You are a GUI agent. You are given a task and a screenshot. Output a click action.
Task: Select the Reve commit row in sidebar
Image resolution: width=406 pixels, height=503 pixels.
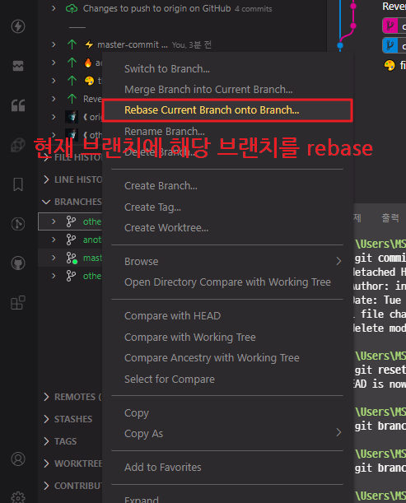[x=70, y=99]
